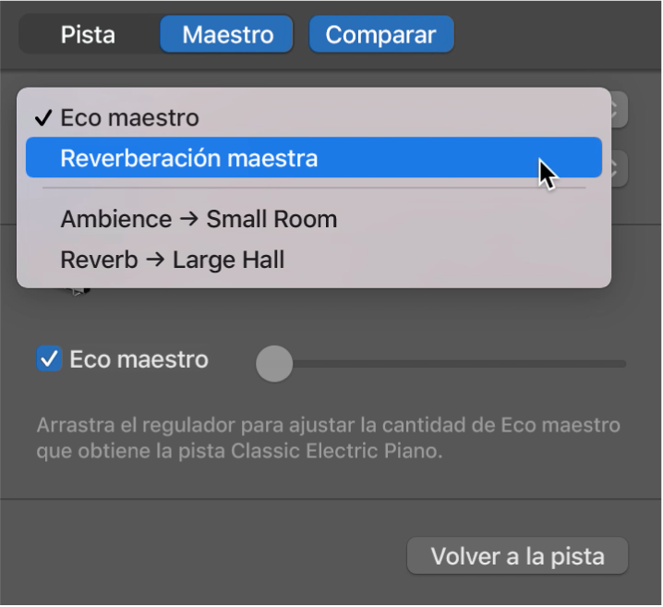Click the arrow in Reverb → Large Hall
The width and height of the screenshot is (663, 607).
(x=155, y=260)
